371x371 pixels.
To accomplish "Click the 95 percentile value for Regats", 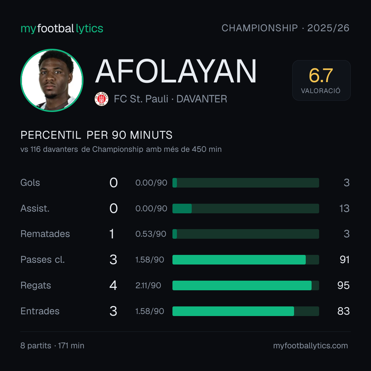I will (x=343, y=285).
